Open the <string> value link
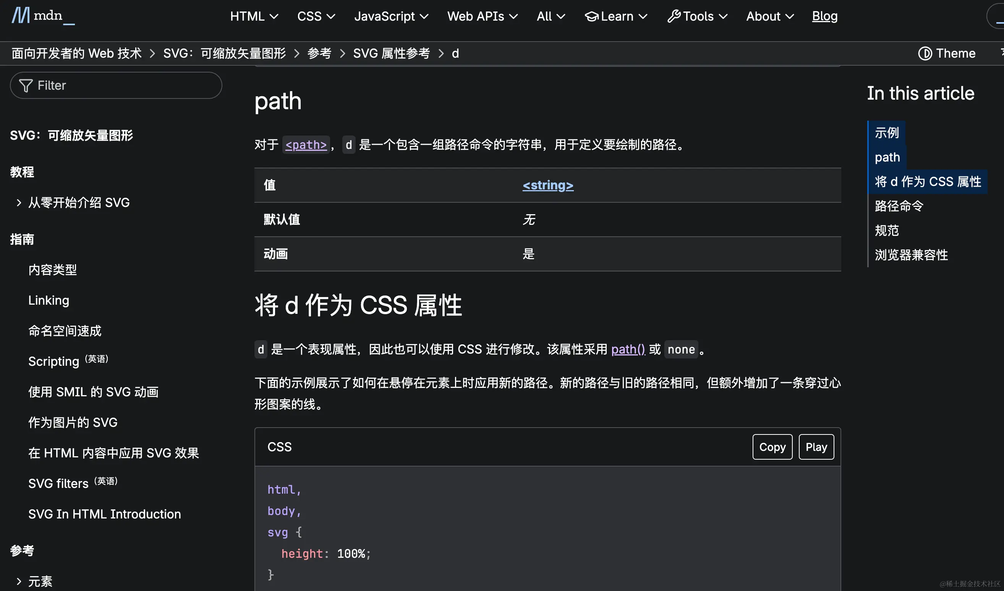1004x591 pixels. click(548, 185)
